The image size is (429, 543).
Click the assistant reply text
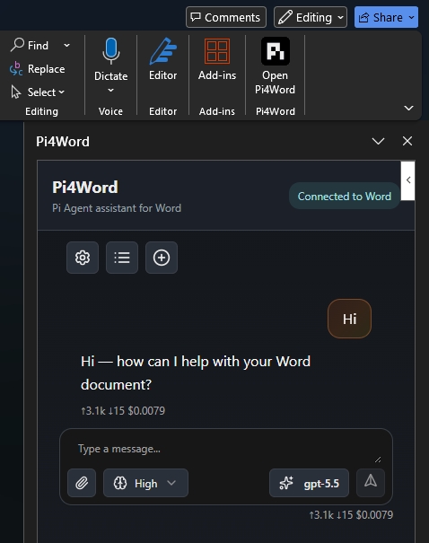pos(196,373)
